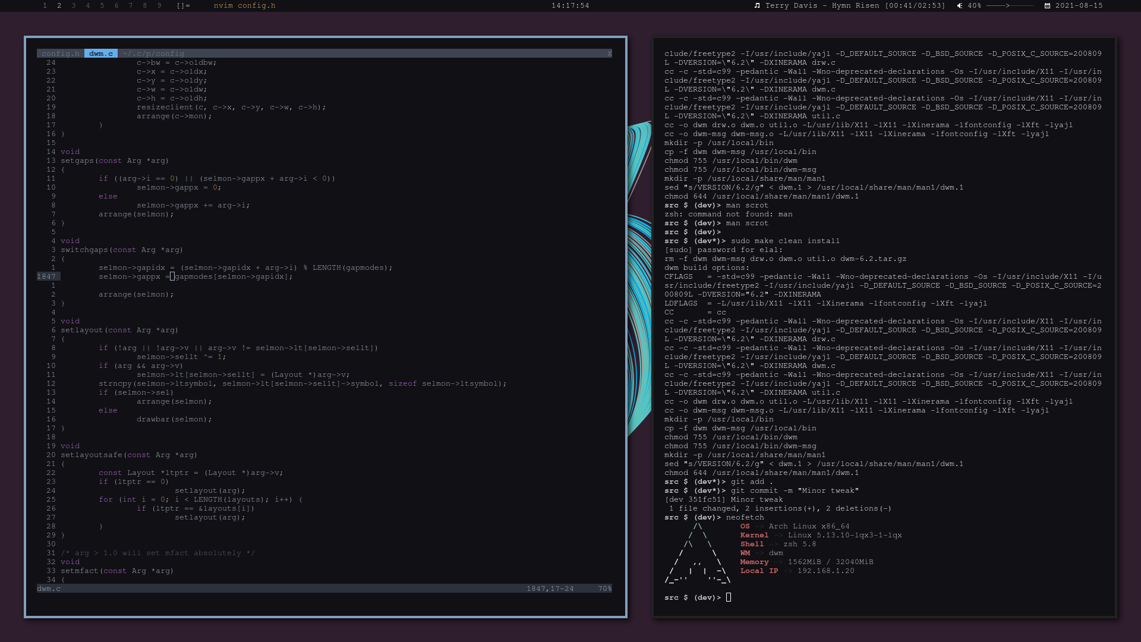Click the 'git add .' command in the terminal

tap(752, 481)
